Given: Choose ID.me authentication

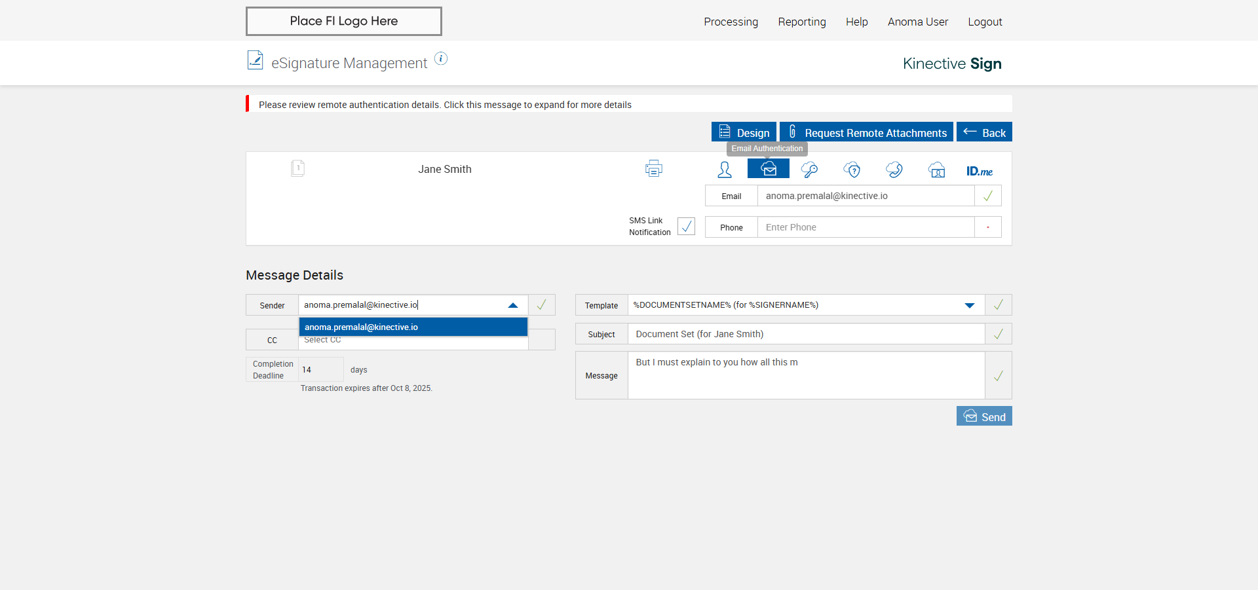Looking at the screenshot, I should (979, 171).
